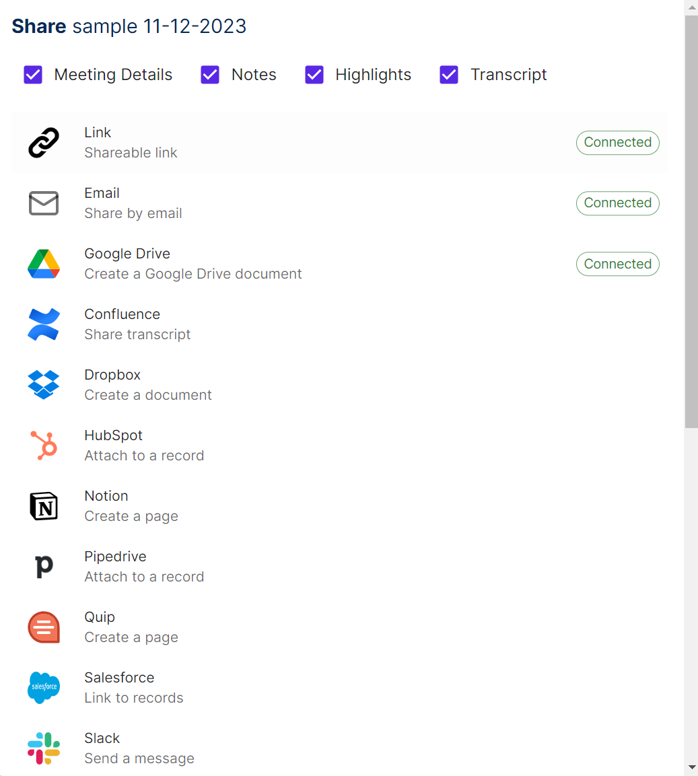Select the Notion option title

[x=106, y=496]
